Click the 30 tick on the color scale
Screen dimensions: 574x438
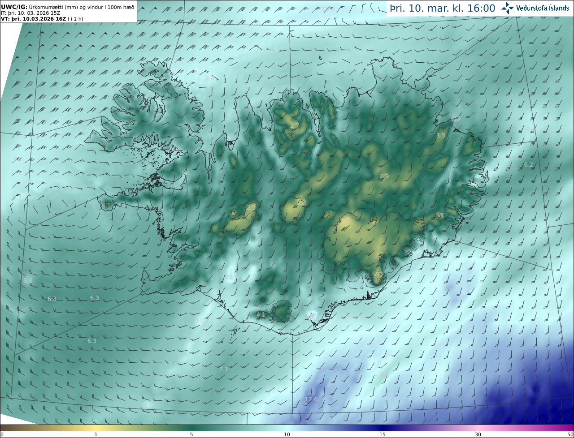(478, 434)
